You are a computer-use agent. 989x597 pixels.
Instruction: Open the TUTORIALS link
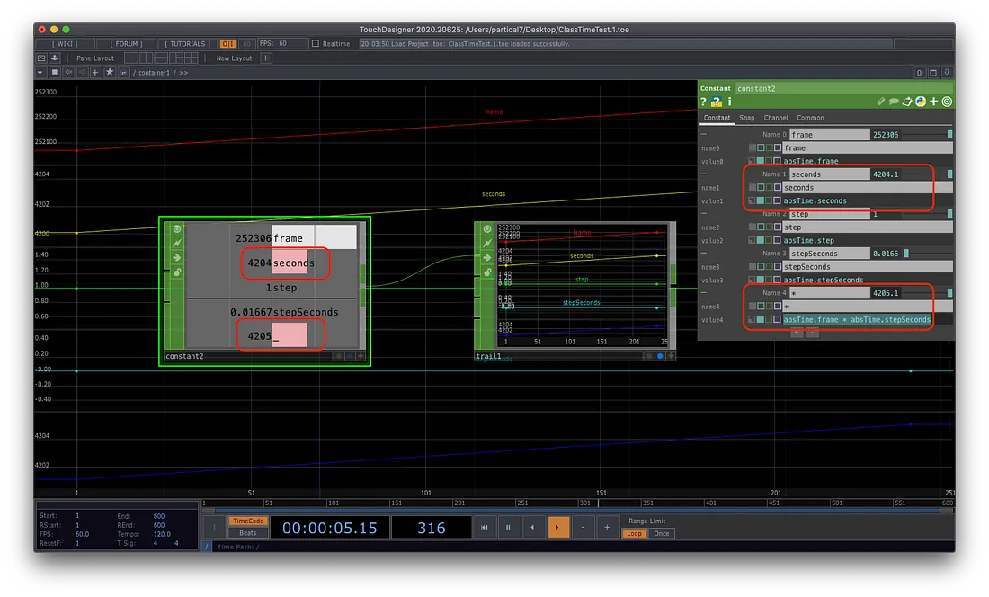tap(188, 43)
